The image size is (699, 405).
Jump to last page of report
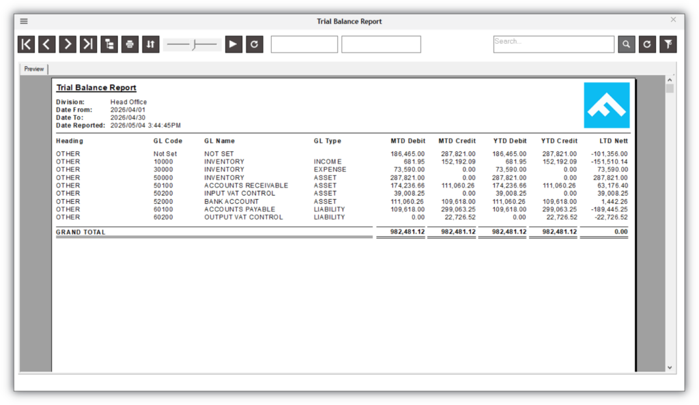click(x=88, y=44)
